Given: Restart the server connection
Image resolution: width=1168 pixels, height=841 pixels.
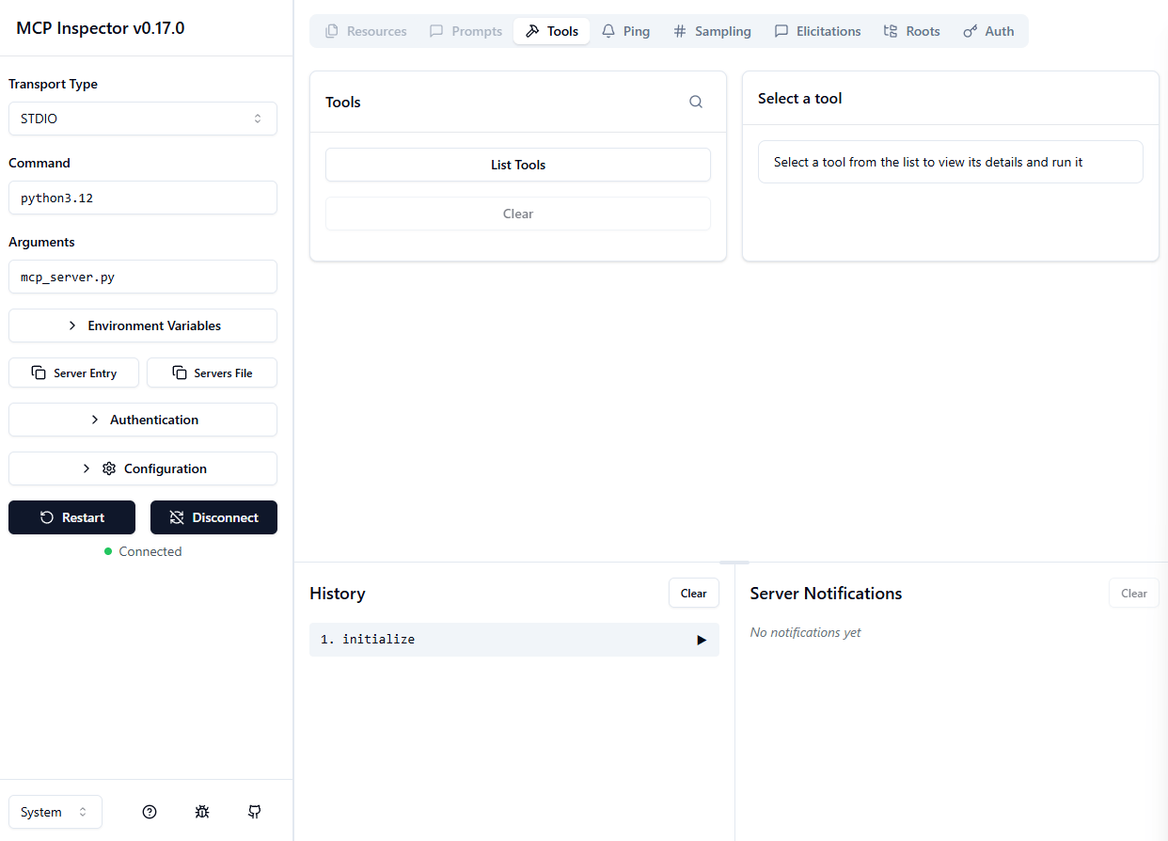Looking at the screenshot, I should (71, 517).
